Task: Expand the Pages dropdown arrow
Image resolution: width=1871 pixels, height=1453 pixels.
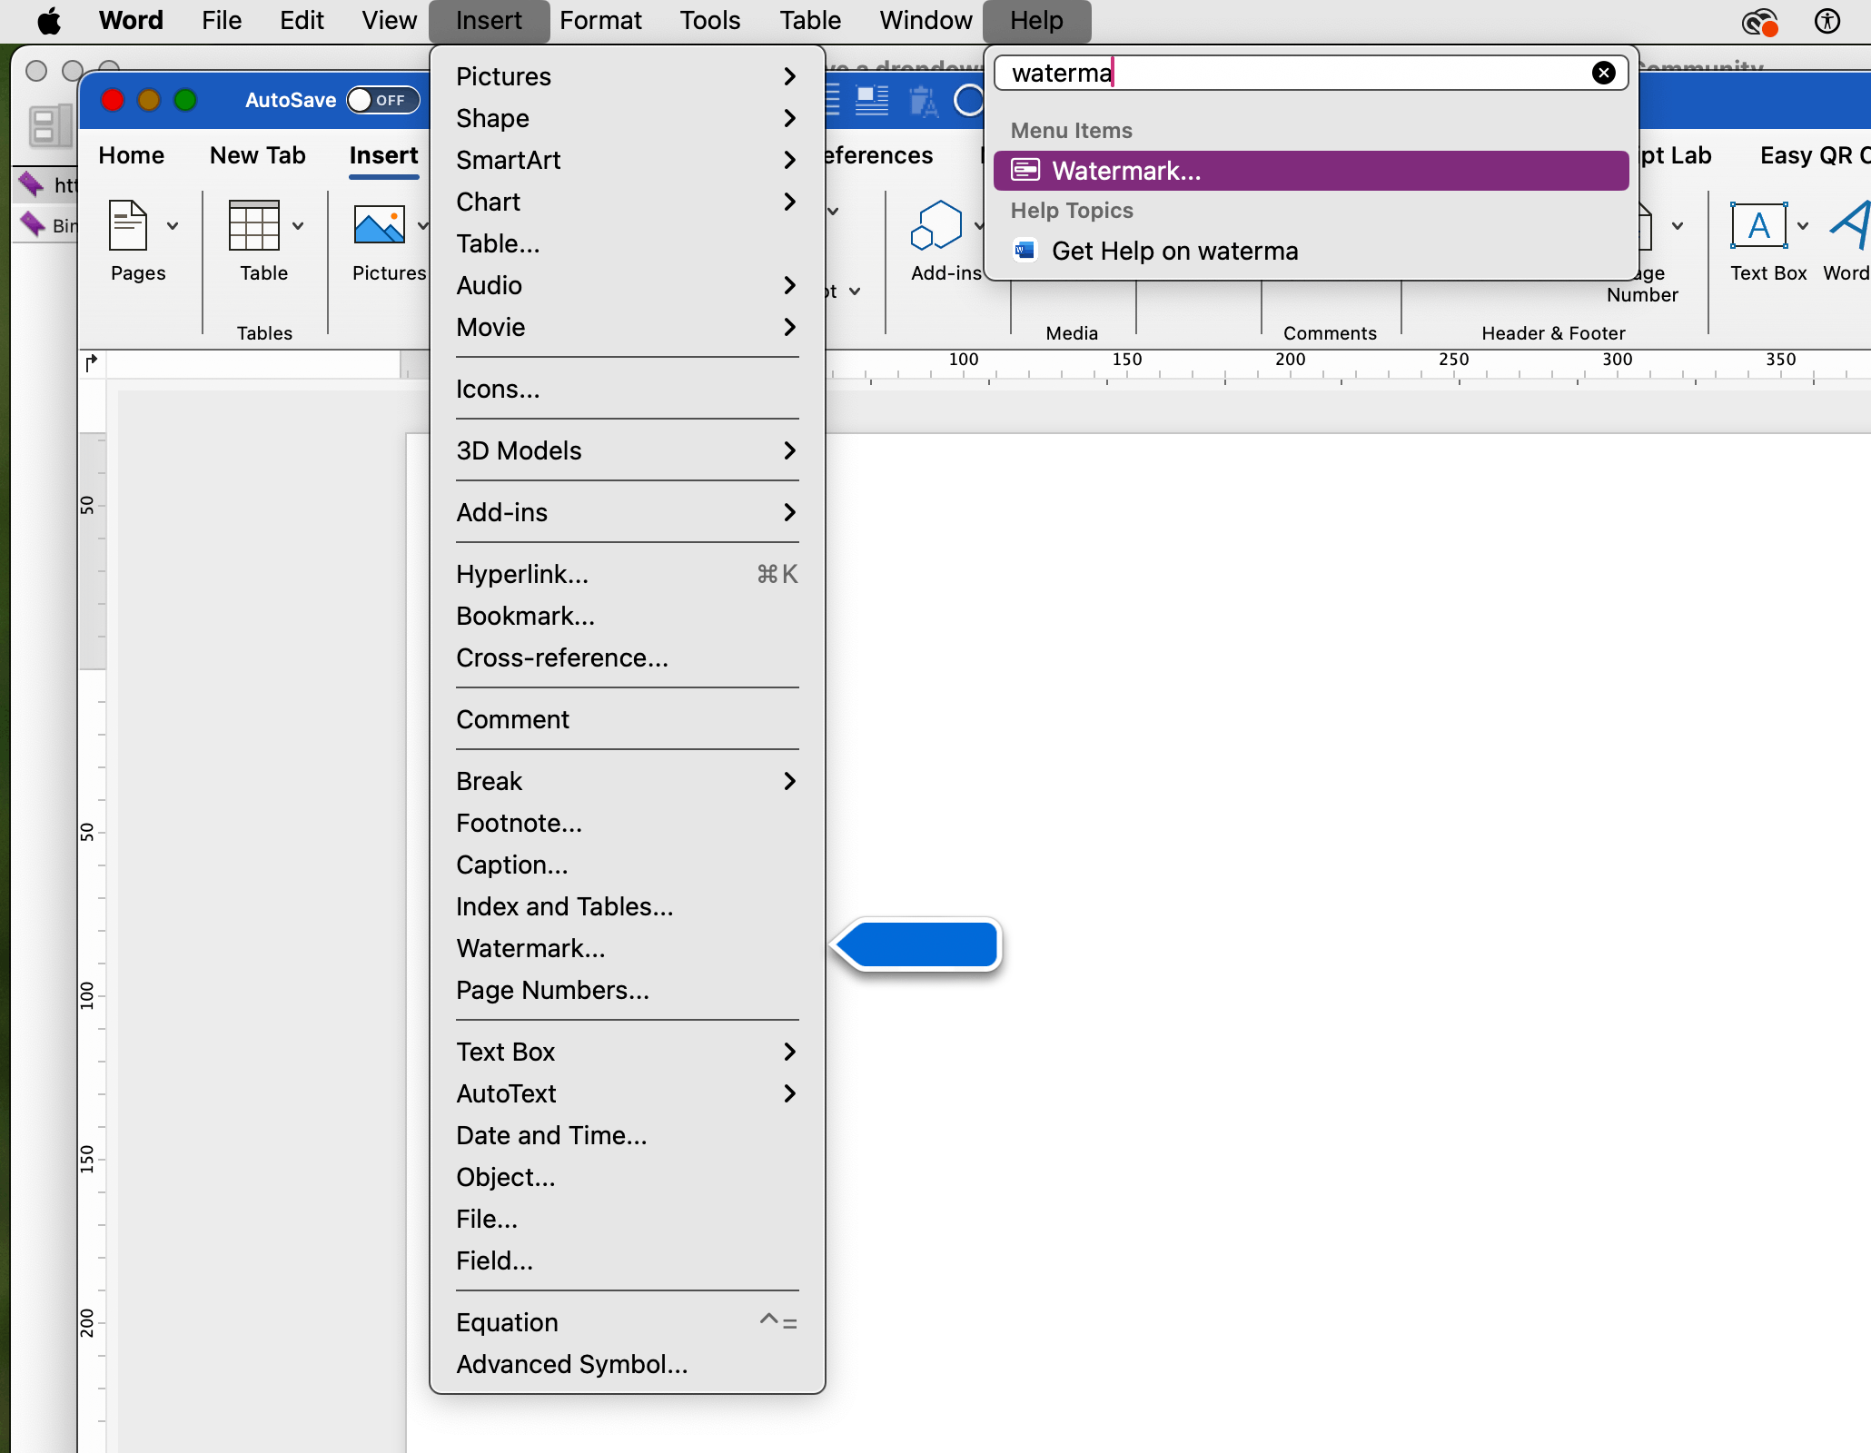Action: pos(173,225)
